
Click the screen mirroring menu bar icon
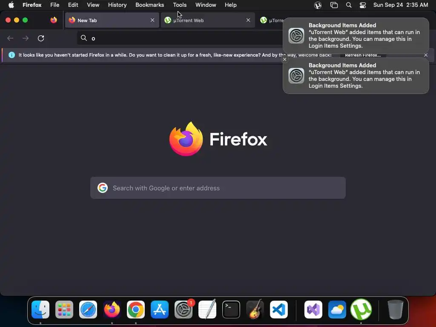[334, 5]
